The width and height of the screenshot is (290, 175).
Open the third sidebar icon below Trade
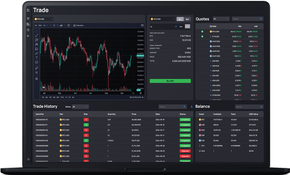[28, 30]
